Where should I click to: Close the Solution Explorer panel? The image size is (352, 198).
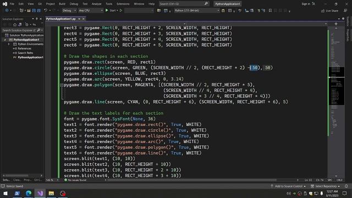41,19
